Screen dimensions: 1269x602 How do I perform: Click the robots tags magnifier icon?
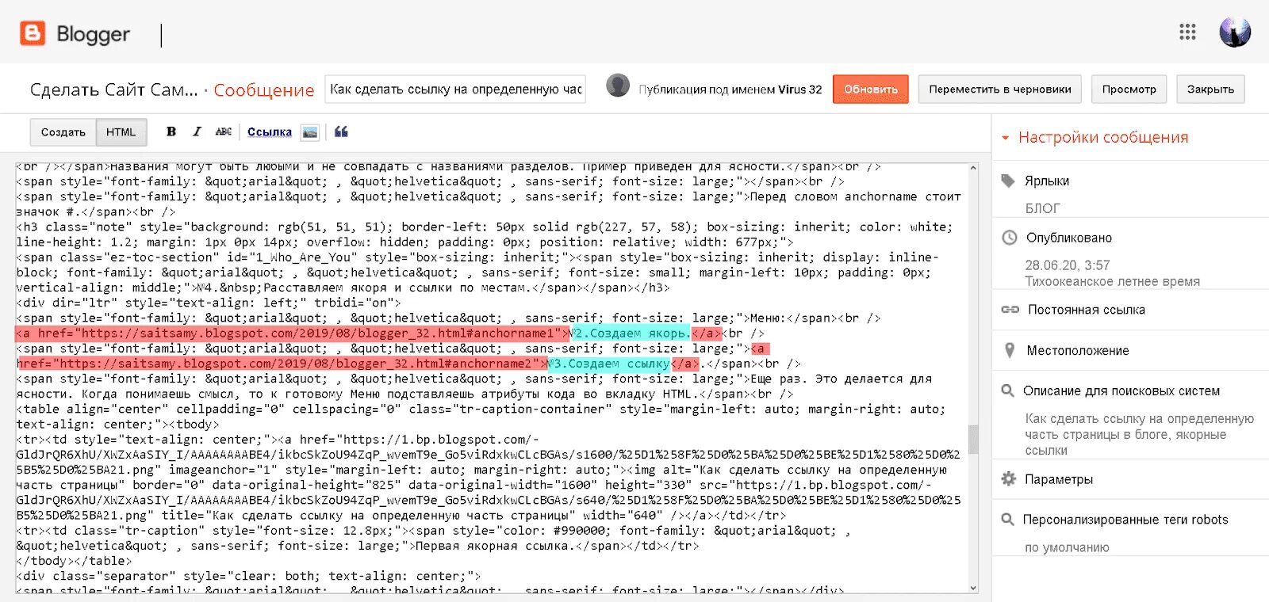pyautogui.click(x=1008, y=520)
